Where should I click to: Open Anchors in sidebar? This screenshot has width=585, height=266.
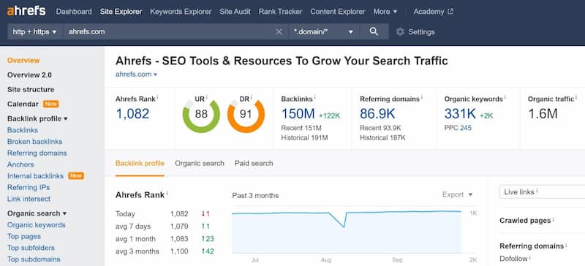click(20, 164)
